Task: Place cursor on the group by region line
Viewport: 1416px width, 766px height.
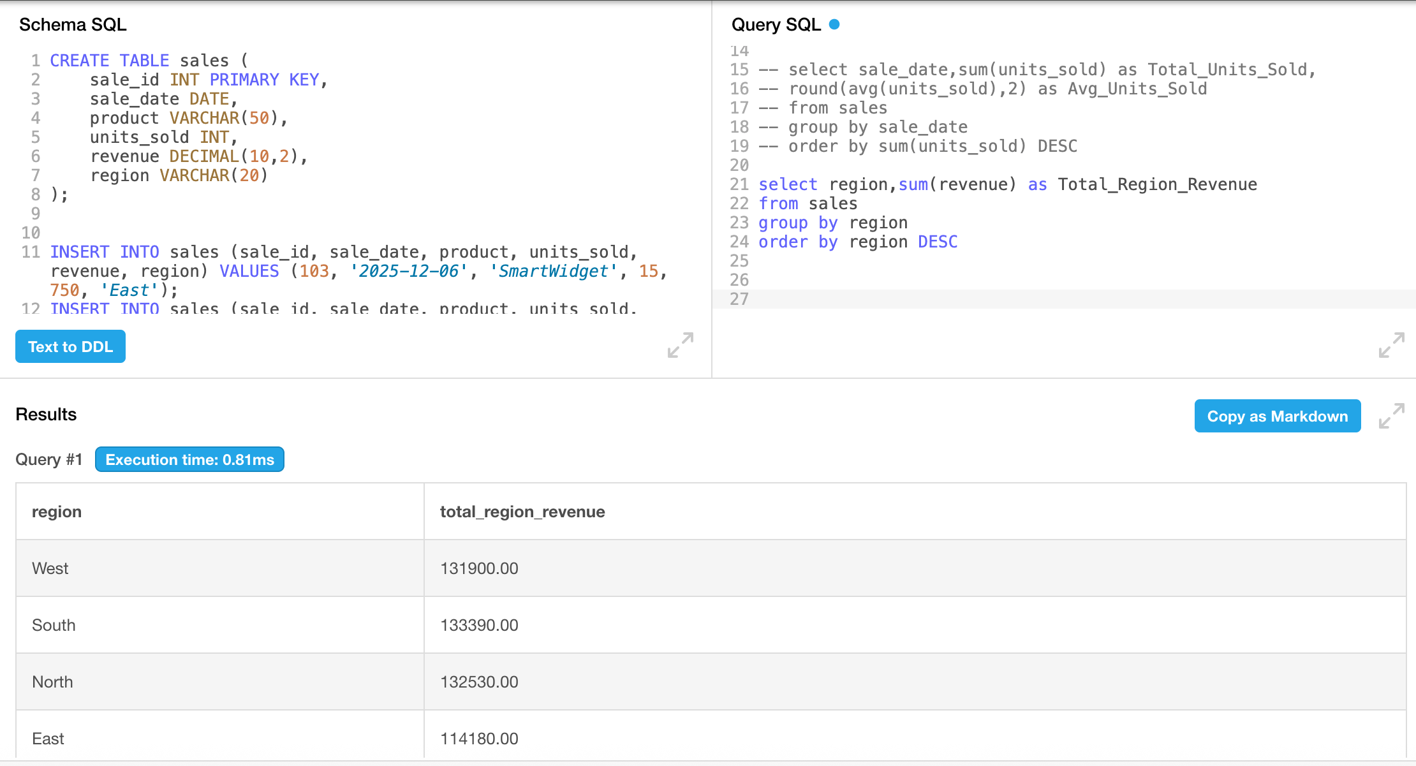Action: [832, 222]
